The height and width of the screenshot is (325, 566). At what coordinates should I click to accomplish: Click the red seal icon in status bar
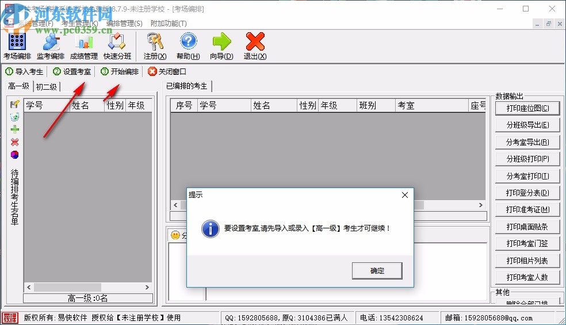pyautogui.click(x=10, y=318)
